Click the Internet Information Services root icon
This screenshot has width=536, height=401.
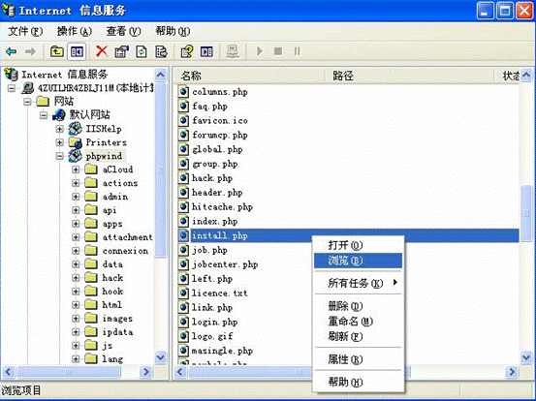click(11, 75)
